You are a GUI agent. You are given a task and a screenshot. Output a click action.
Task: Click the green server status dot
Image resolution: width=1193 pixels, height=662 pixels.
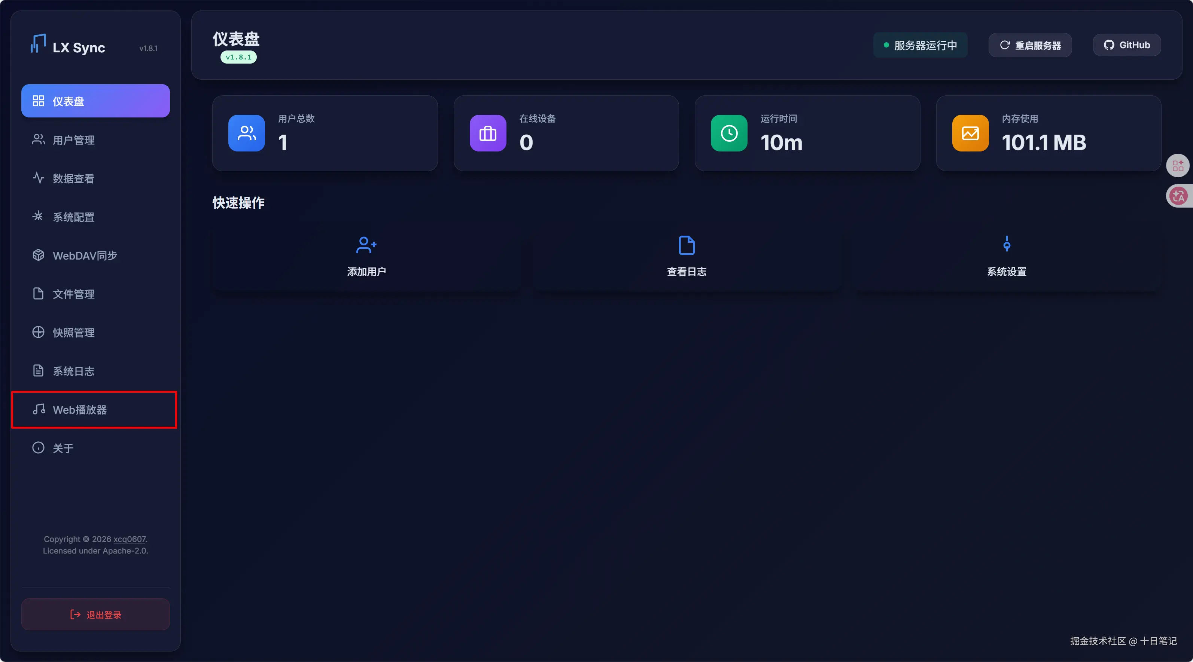886,45
